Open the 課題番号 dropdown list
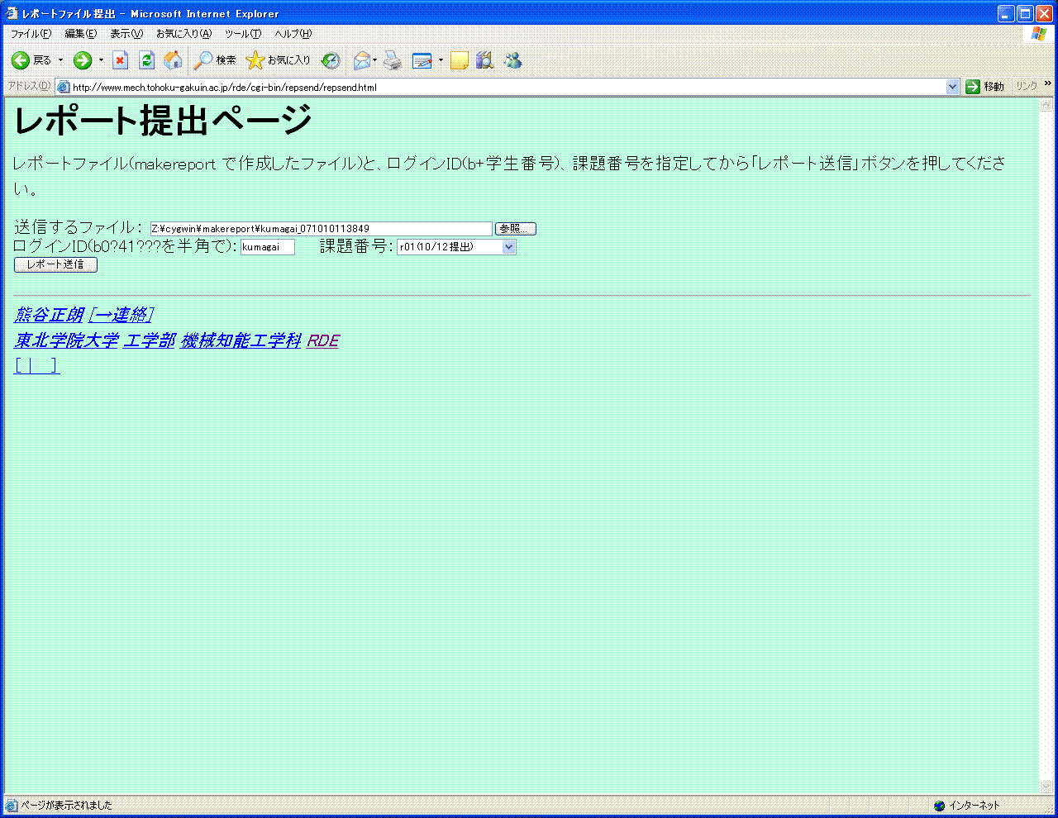 [508, 247]
